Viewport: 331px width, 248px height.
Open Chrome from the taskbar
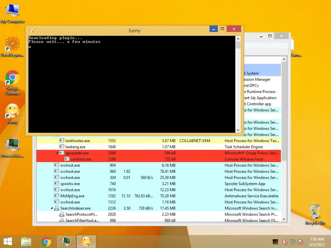(46, 242)
